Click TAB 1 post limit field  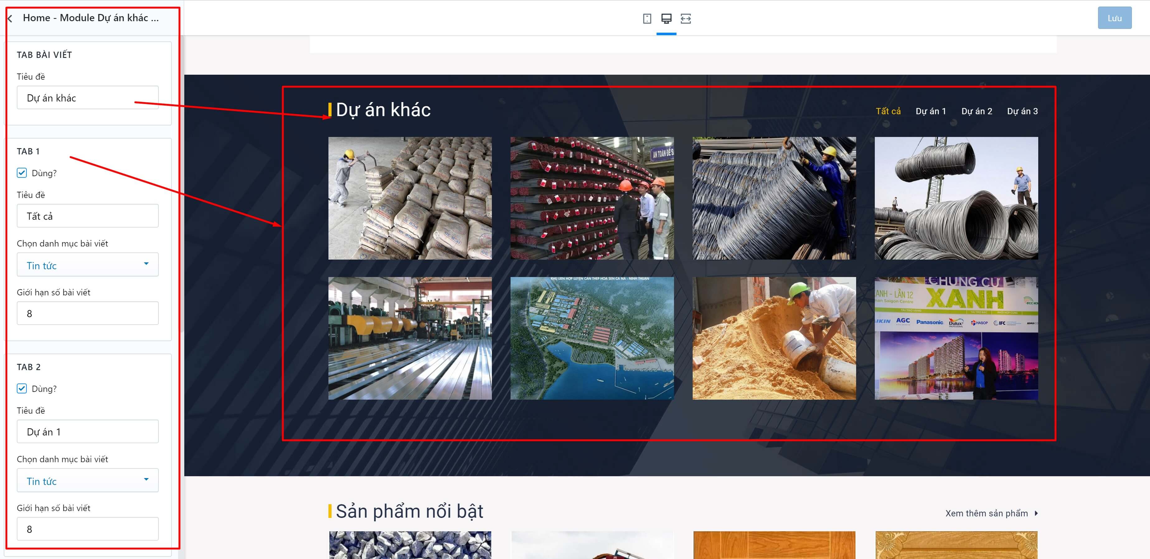pyautogui.click(x=87, y=313)
